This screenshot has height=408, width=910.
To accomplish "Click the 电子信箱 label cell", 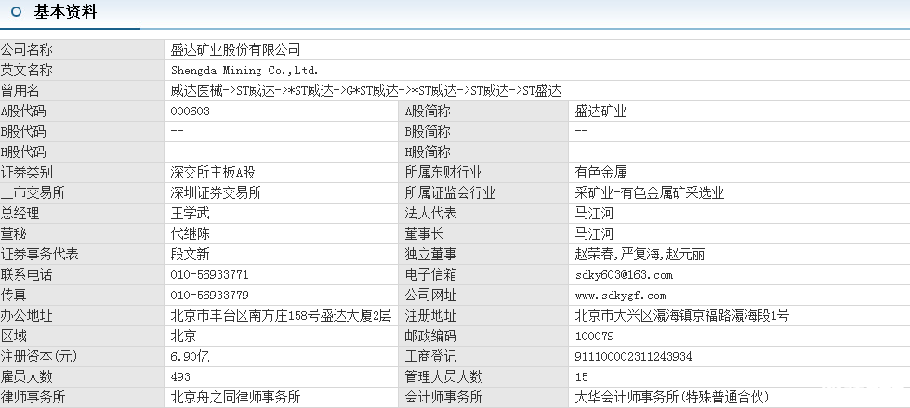I will coord(483,274).
